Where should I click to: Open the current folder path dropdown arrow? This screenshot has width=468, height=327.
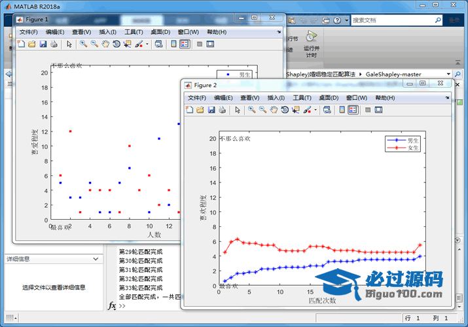(x=448, y=75)
